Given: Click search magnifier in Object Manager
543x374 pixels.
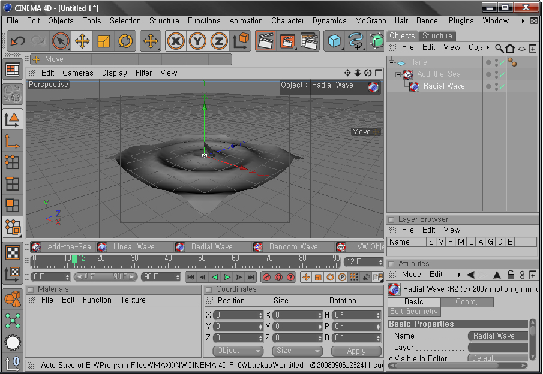Looking at the screenshot, I should click(499, 48).
